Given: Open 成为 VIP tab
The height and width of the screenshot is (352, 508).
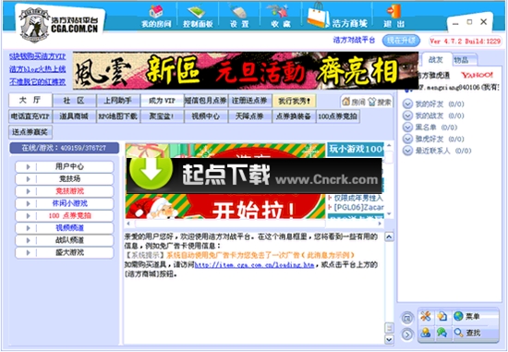Looking at the screenshot, I should (x=162, y=101).
